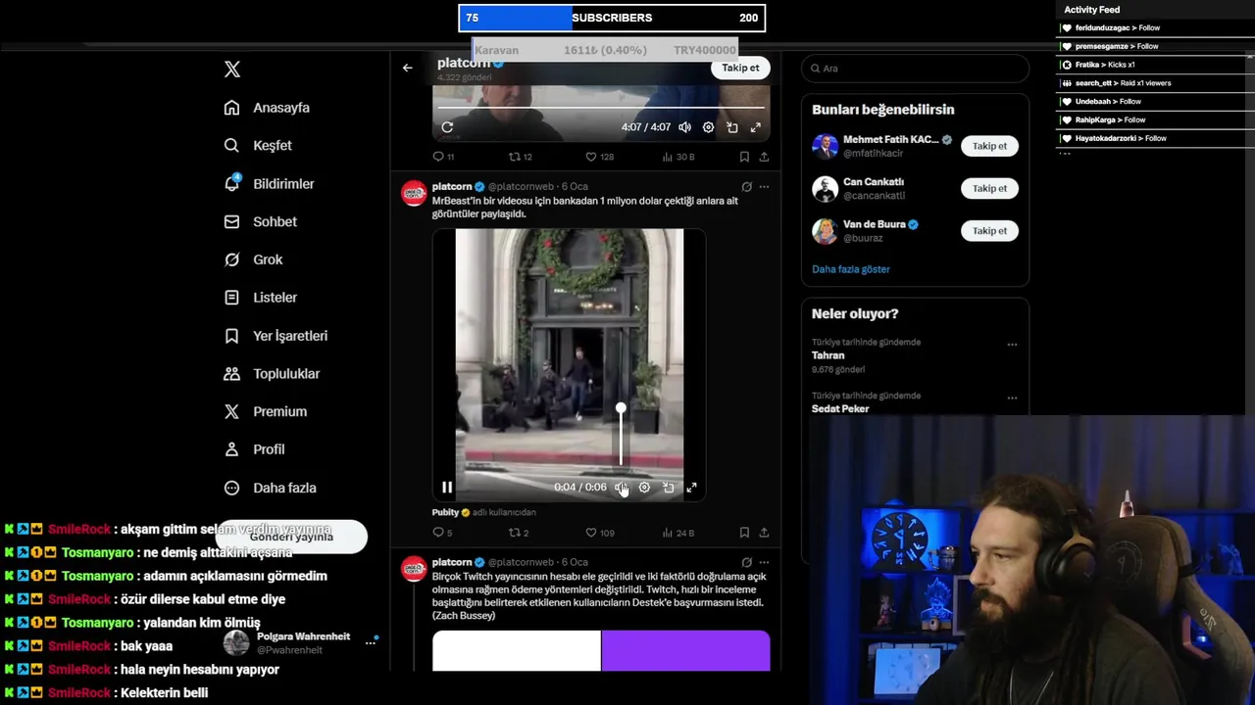The height and width of the screenshot is (705, 1255).
Task: Click Gönderi yayınla post button
Action: pyautogui.click(x=291, y=537)
